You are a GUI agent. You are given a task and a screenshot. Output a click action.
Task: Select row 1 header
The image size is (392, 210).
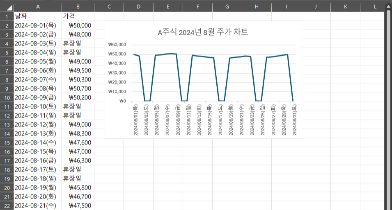tap(7, 17)
